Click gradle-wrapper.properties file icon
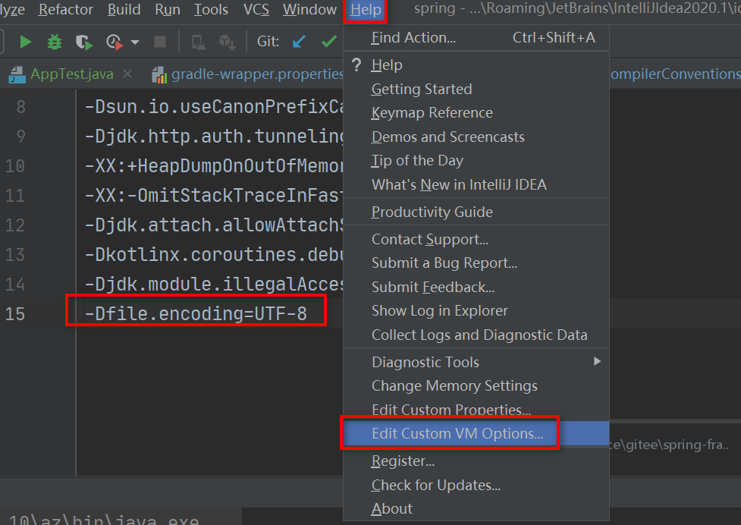Screen dimensions: 741x525 coord(159,74)
